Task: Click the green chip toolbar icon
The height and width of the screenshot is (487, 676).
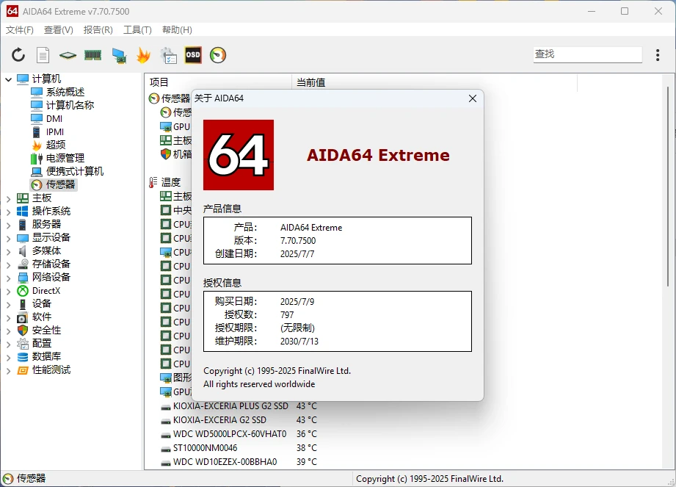Action: point(68,55)
